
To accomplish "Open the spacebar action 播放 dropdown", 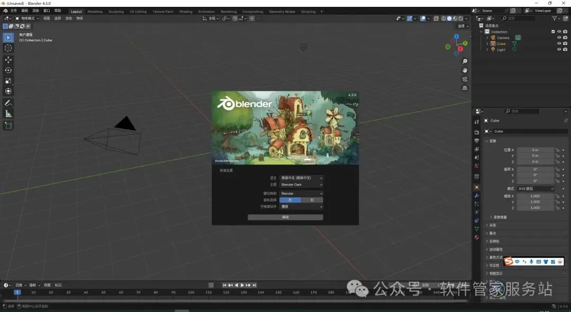I will tap(301, 206).
